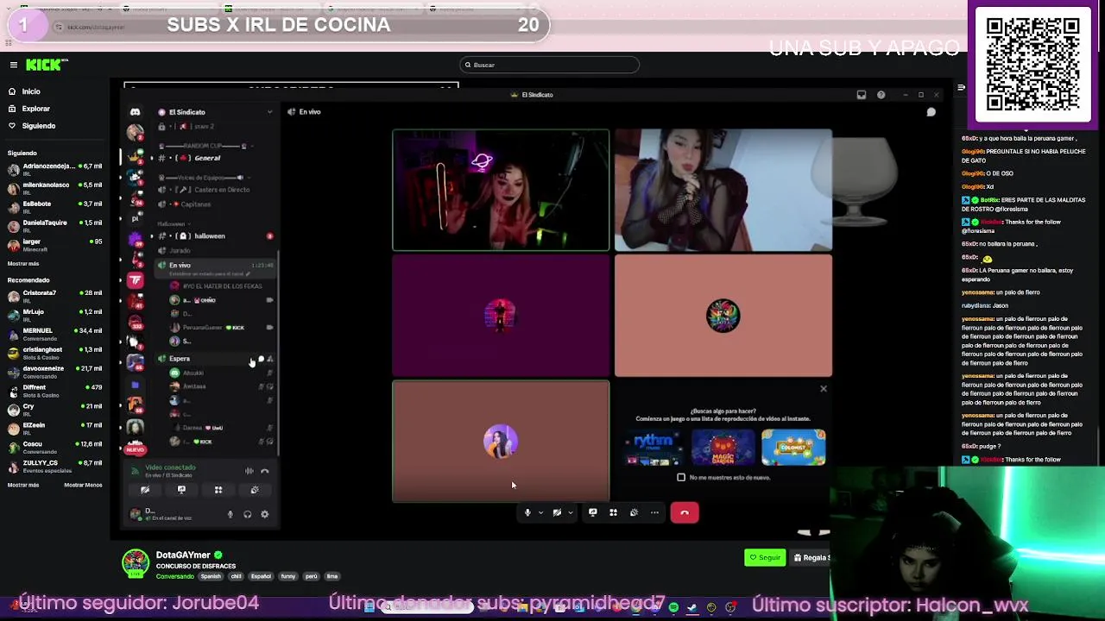This screenshot has width=1105, height=621.
Task: Focus the pink-lit webcam video tile
Action: pos(501,191)
